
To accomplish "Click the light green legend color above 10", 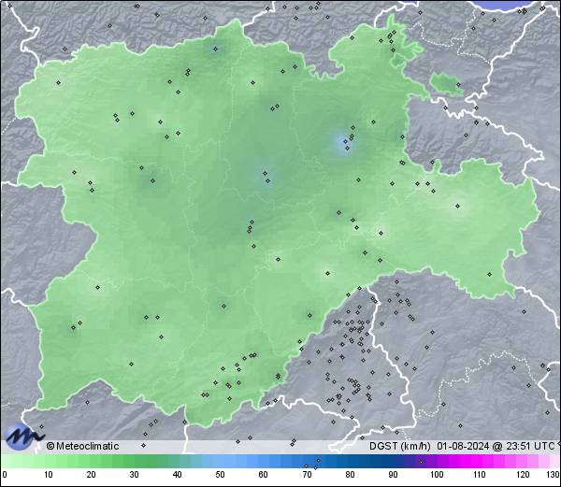I will point(49,461).
